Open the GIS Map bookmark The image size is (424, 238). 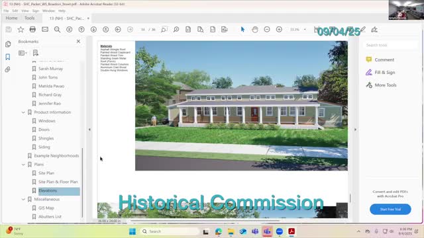[x=46, y=208]
